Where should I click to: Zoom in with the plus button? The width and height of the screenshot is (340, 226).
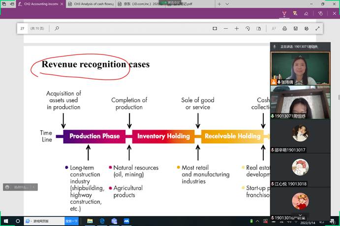tap(236, 28)
